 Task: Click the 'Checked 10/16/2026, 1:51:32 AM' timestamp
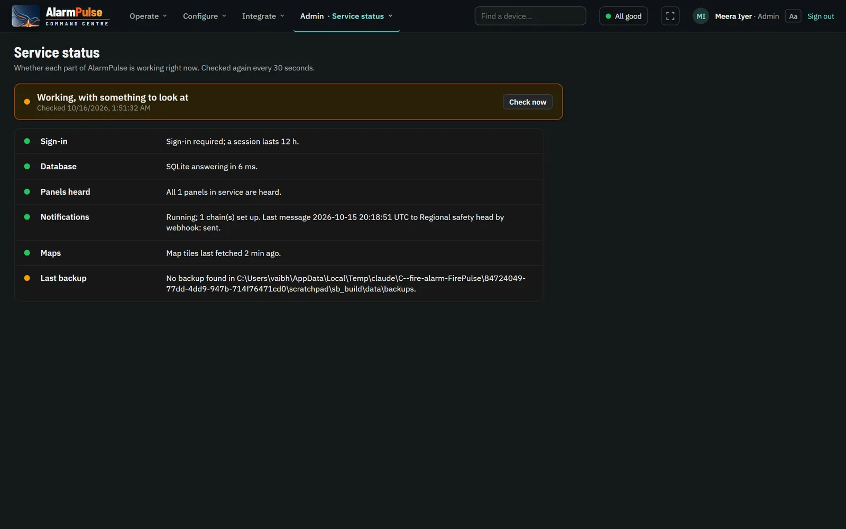[x=94, y=108]
